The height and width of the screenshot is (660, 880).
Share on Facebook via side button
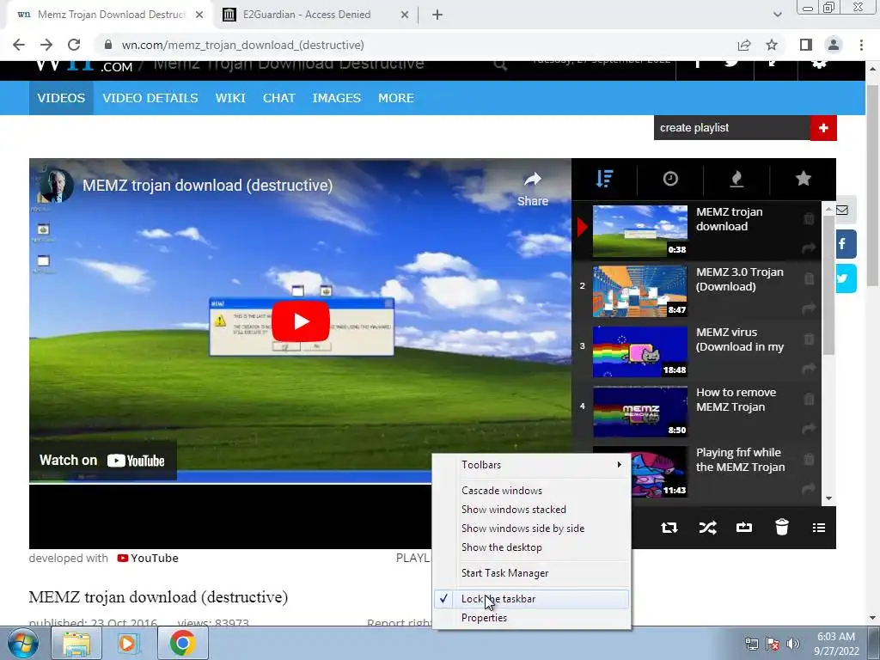click(846, 244)
